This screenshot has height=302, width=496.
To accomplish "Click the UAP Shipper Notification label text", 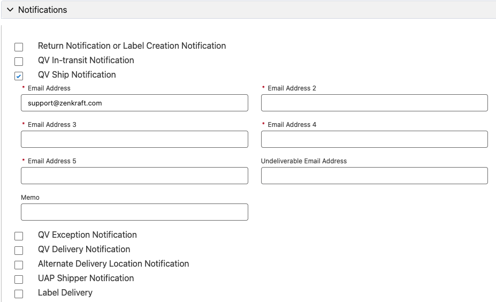I will [86, 278].
